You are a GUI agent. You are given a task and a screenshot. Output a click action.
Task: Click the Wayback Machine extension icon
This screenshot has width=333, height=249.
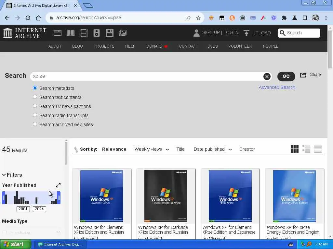tap(242, 18)
